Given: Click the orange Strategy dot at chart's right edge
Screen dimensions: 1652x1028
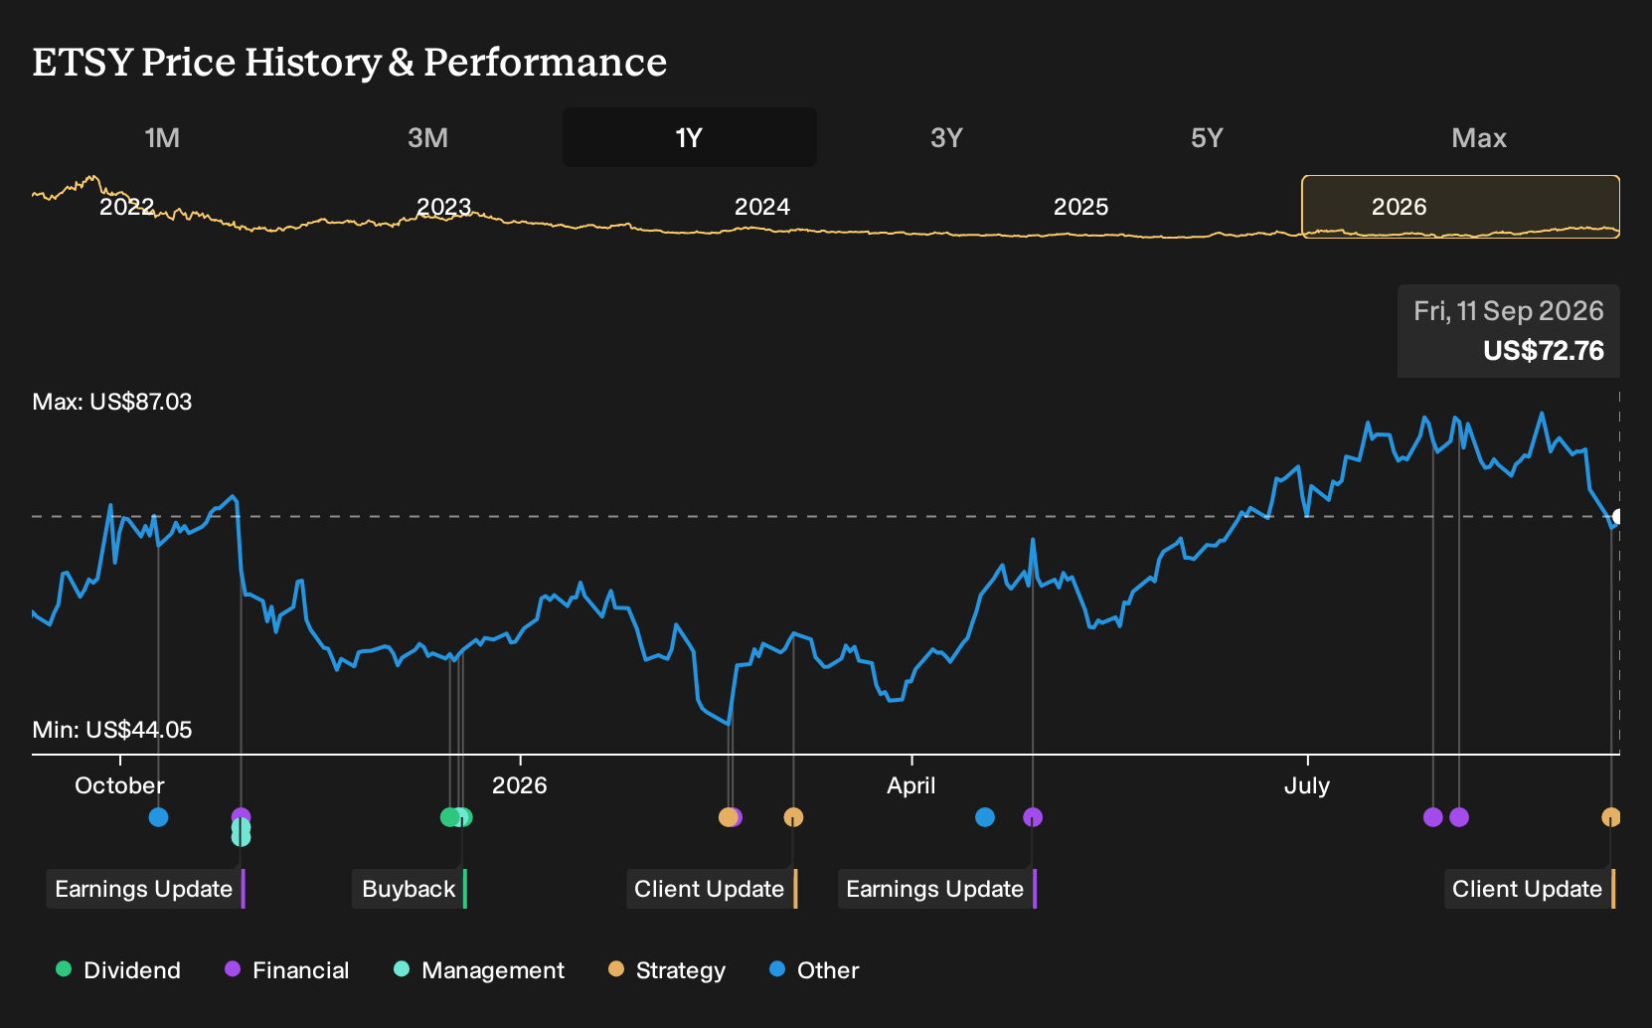Looking at the screenshot, I should click(1611, 817).
